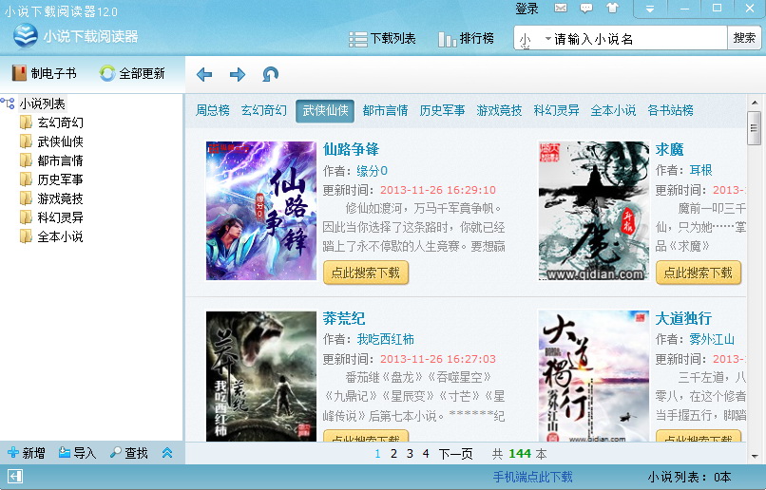Screen dimensions: 766x490
Task: Open 科幻灵异 folder in sidebar
Action: (60, 217)
